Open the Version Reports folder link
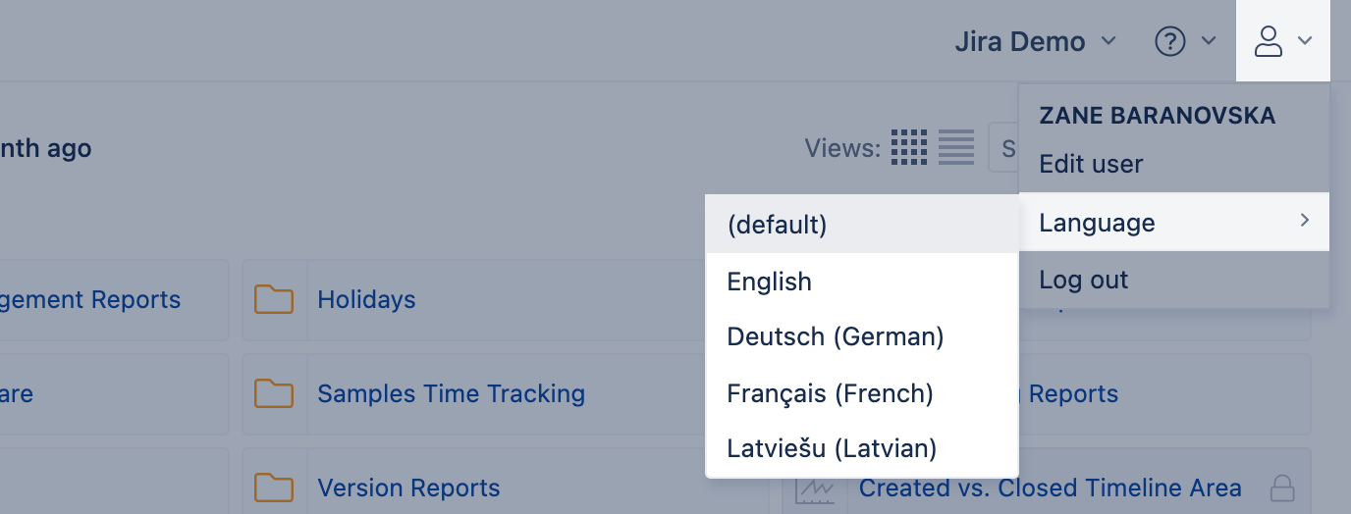 pos(408,488)
